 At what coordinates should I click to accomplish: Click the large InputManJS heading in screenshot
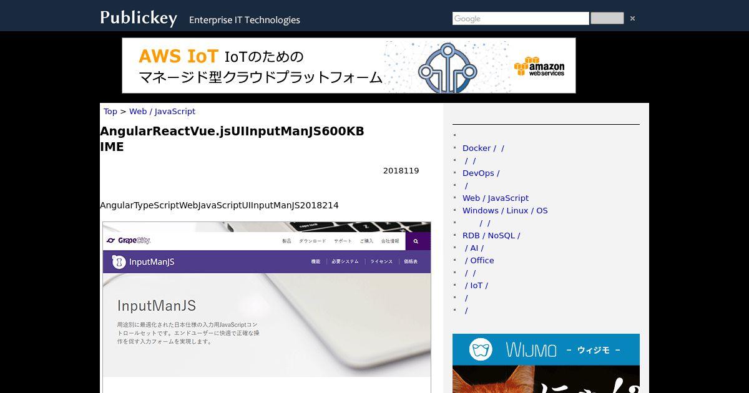coord(157,306)
